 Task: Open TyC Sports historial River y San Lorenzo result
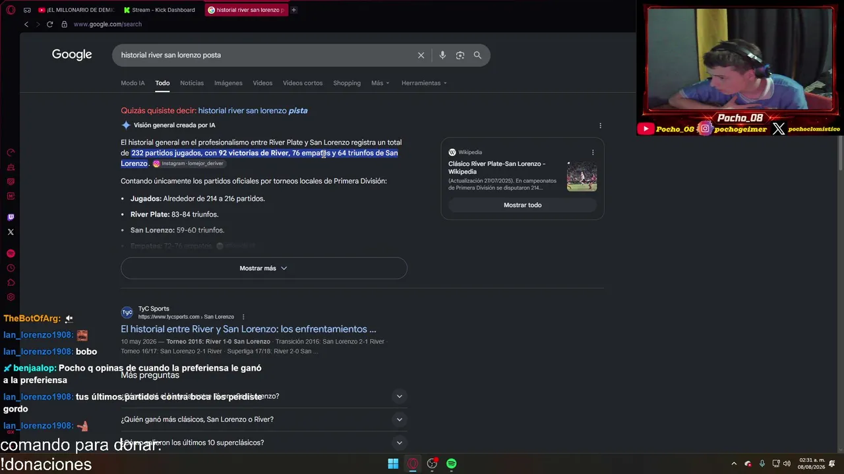point(249,329)
